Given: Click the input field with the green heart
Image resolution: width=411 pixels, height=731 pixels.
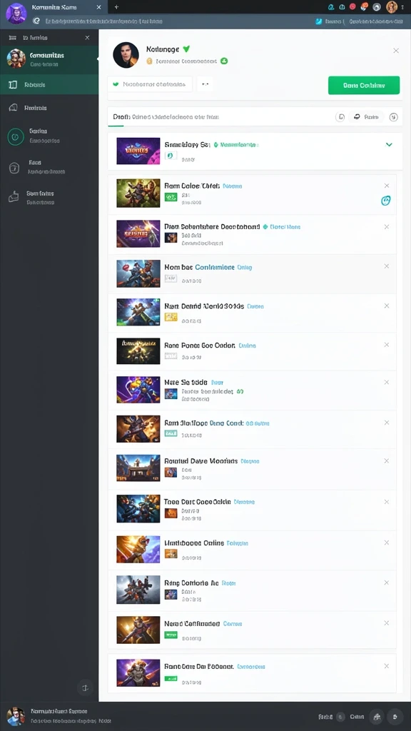Looking at the screenshot, I should point(150,84).
